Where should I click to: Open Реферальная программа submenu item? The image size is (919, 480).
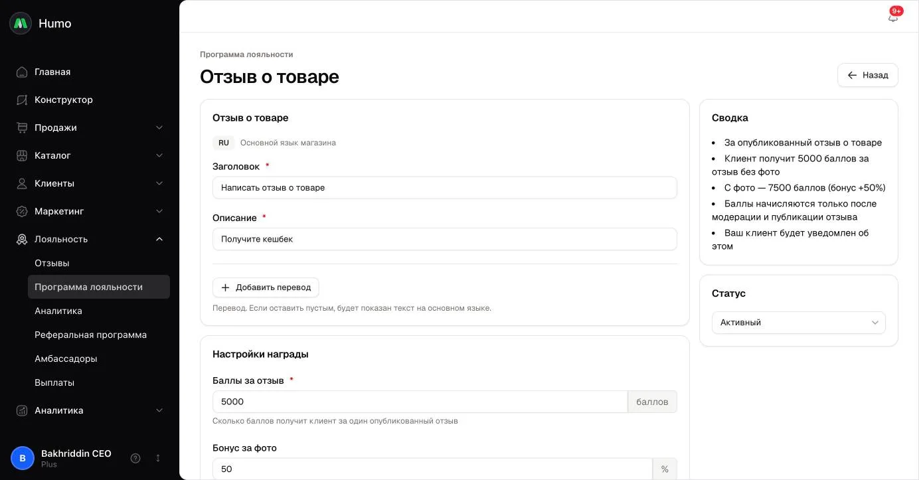pos(99,335)
